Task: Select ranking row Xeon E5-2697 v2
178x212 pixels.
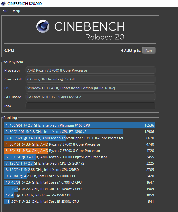Action: pos(80,163)
